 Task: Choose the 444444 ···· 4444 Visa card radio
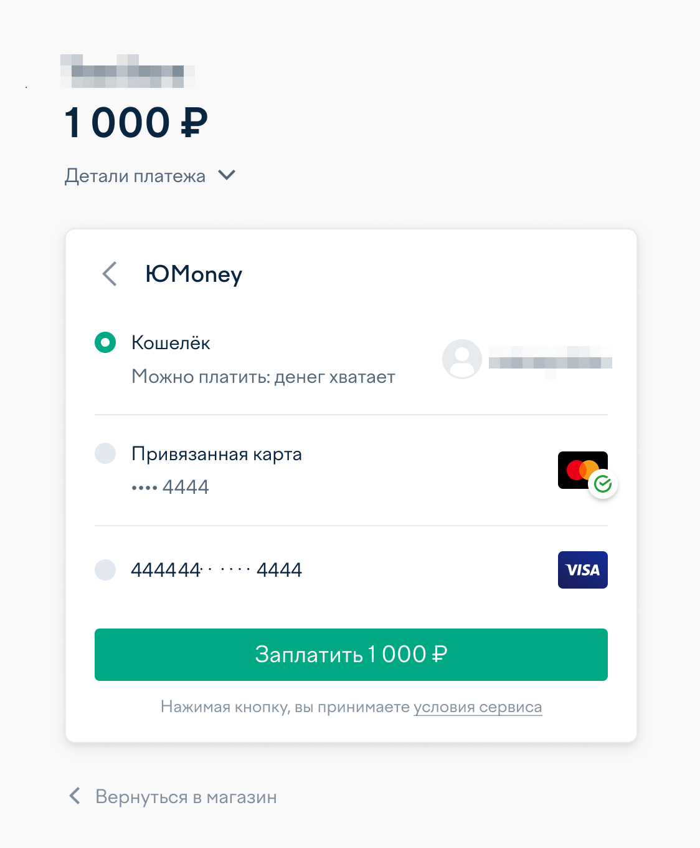pos(105,570)
